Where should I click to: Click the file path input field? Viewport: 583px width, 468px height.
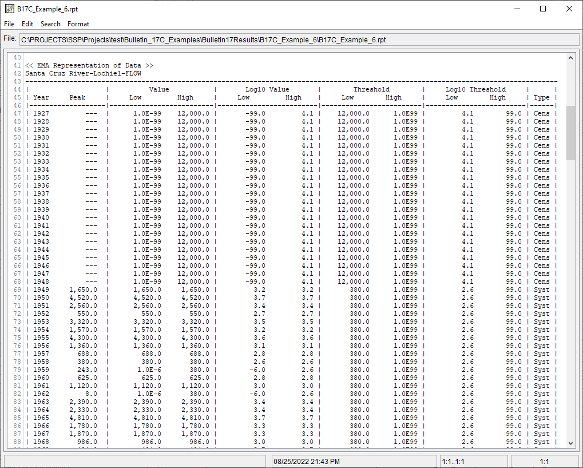[x=299, y=40]
